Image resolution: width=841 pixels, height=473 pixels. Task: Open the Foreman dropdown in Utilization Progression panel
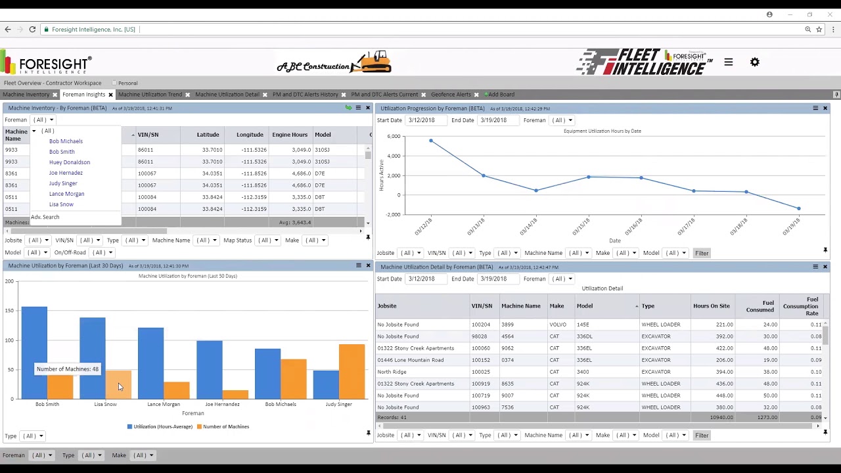(x=562, y=120)
